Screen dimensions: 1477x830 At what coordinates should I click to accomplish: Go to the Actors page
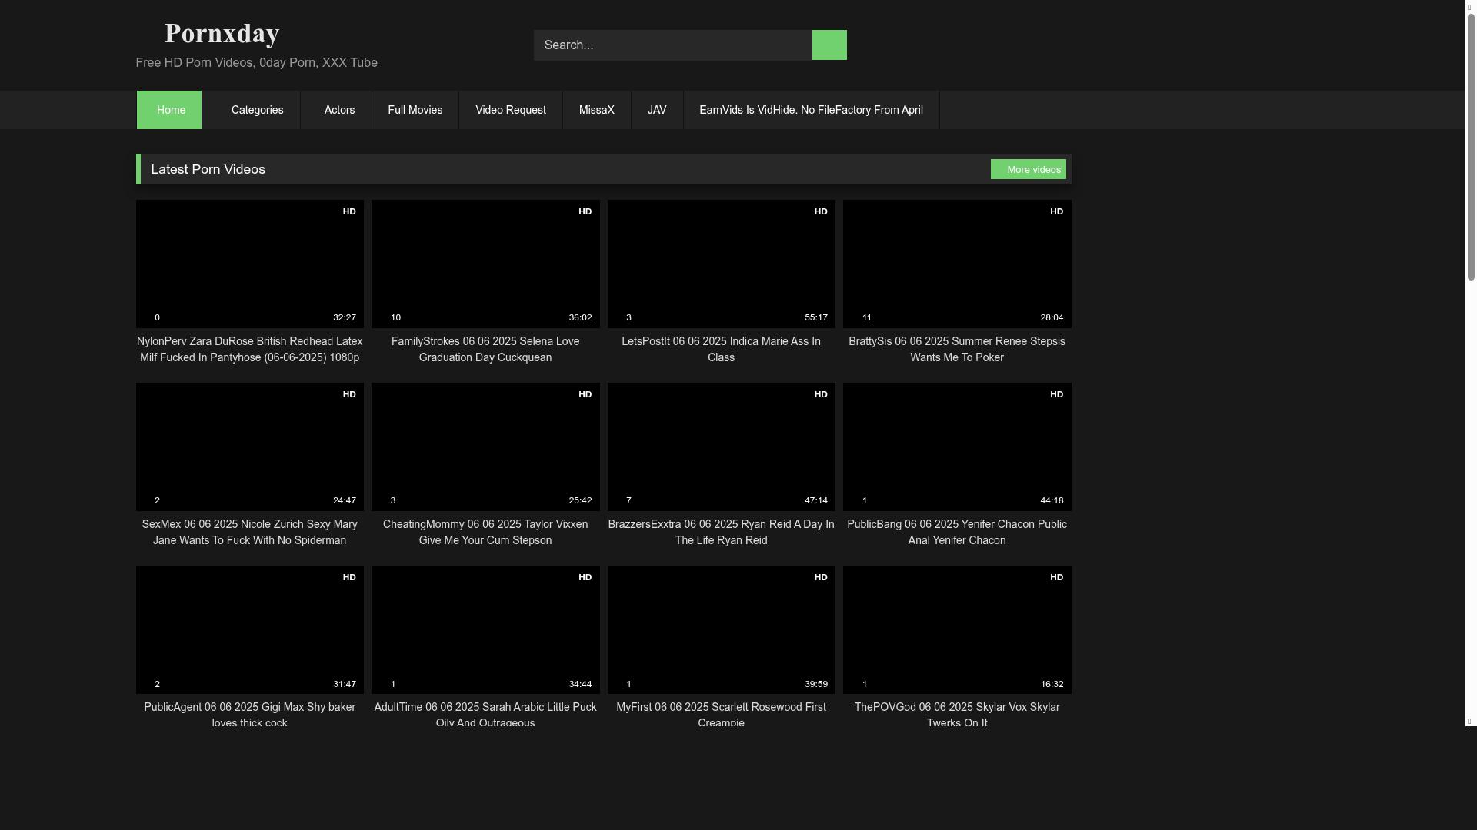[338, 110]
